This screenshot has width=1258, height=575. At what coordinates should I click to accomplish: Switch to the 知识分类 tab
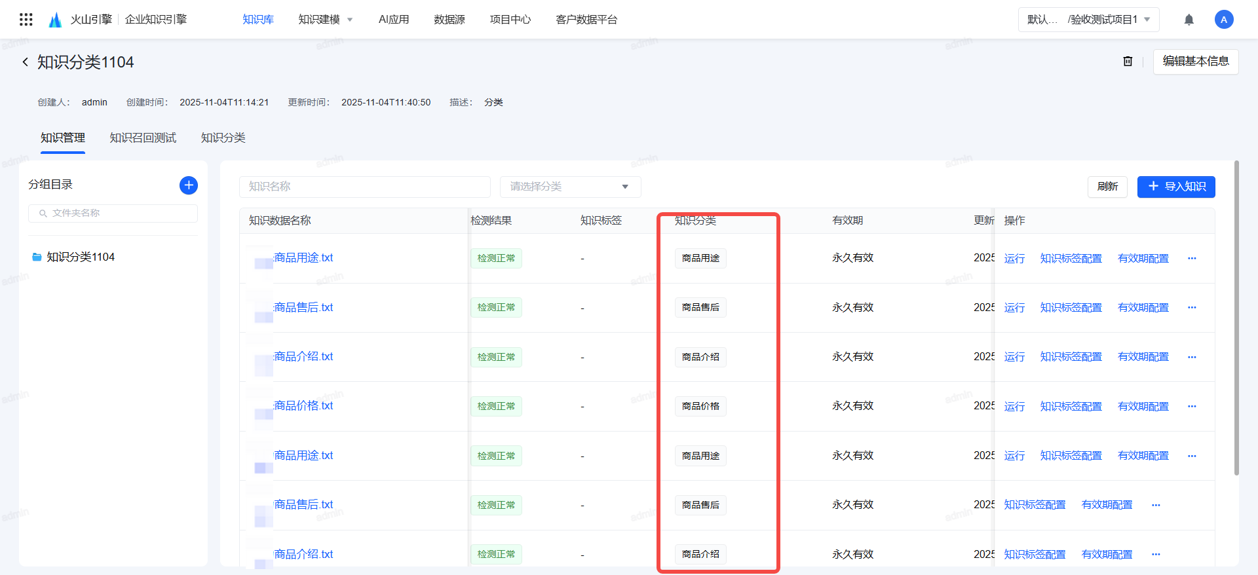point(223,138)
